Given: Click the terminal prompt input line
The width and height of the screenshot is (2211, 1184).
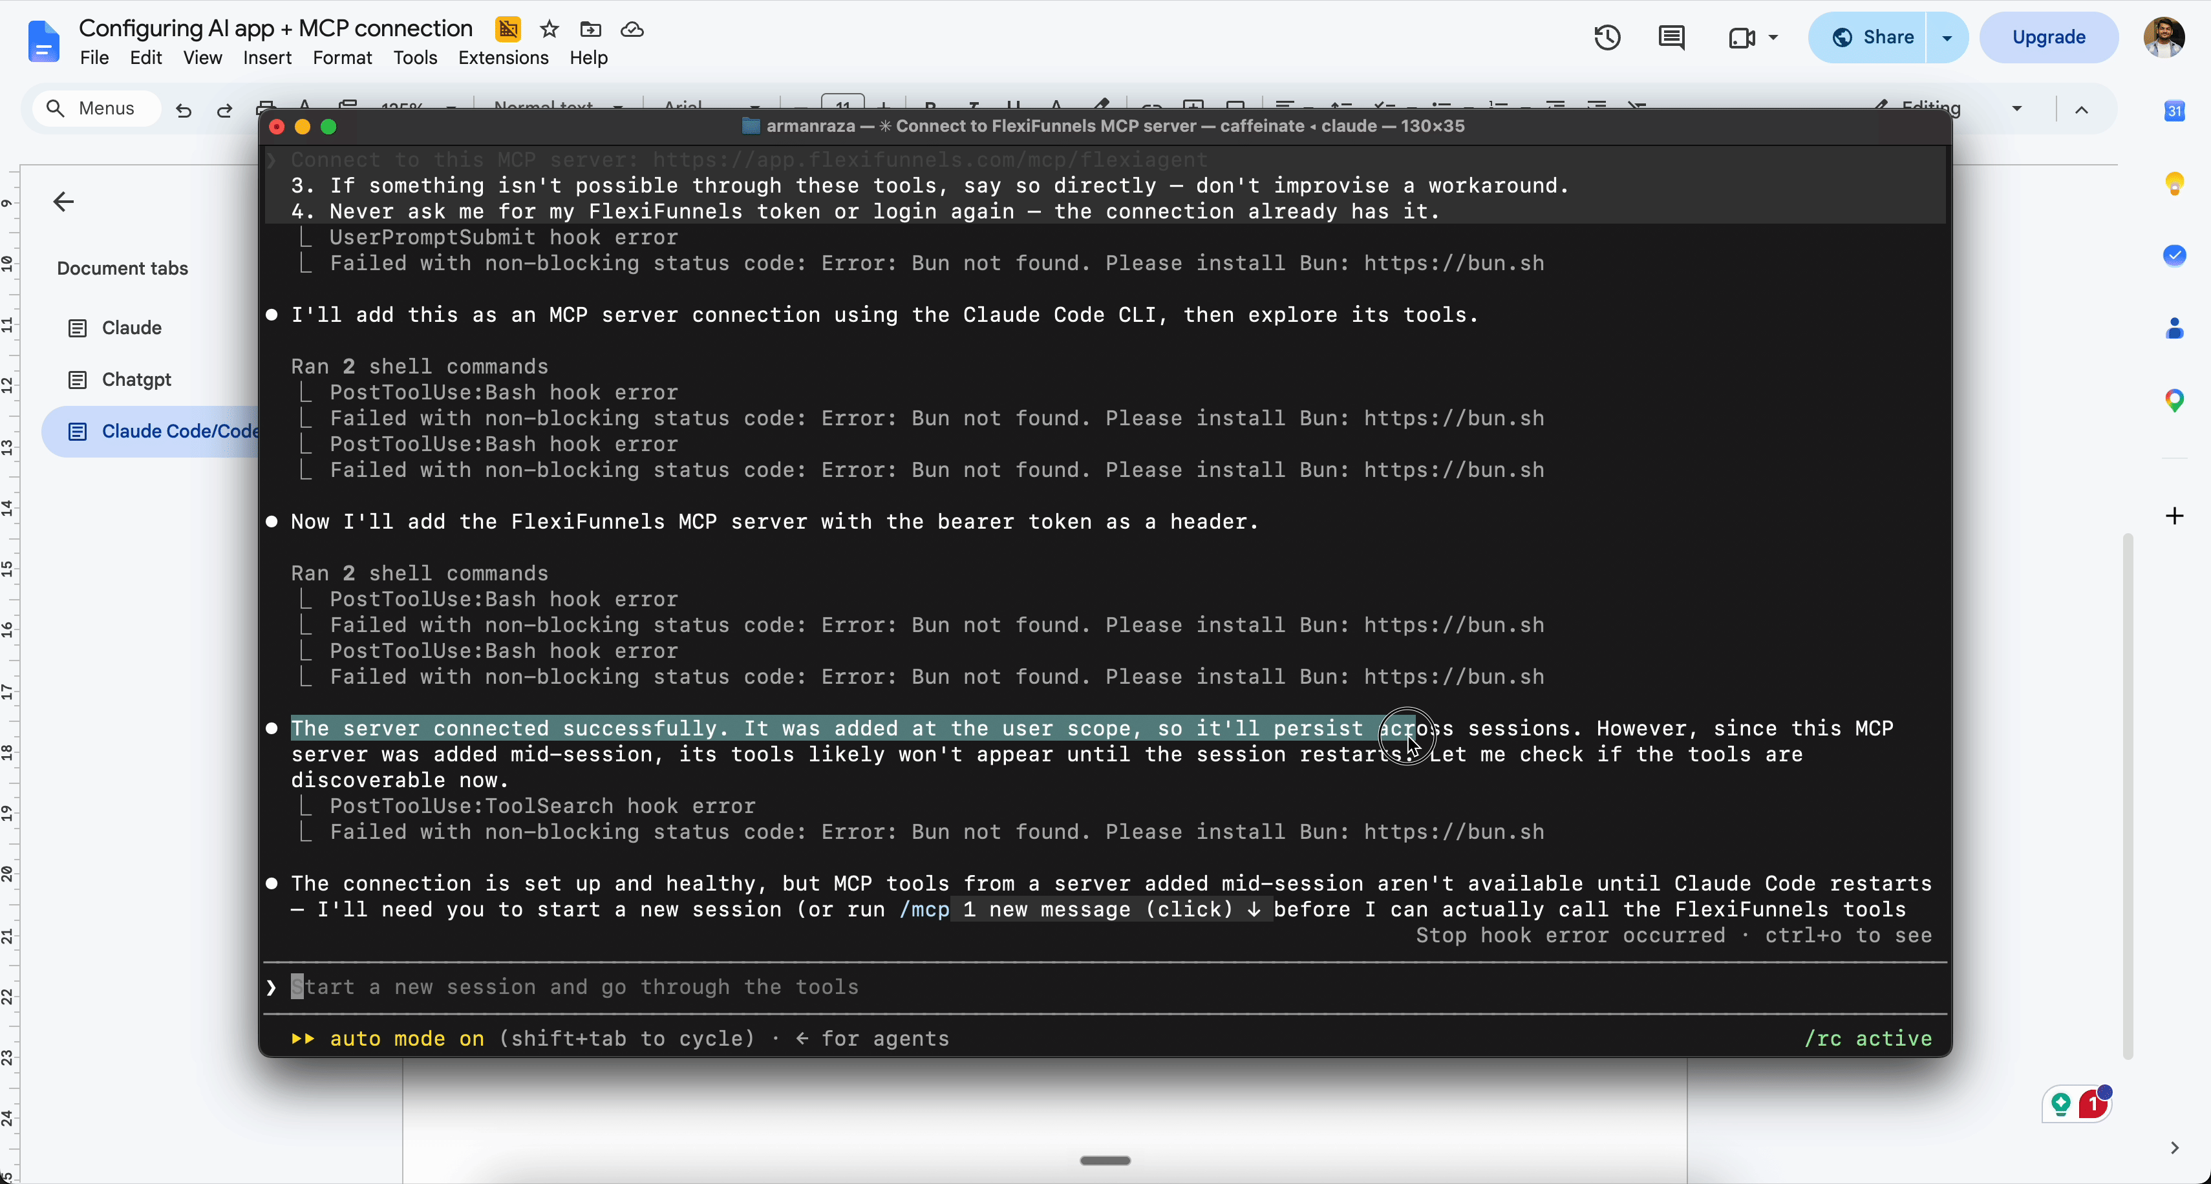Looking at the screenshot, I should pos(1105,987).
